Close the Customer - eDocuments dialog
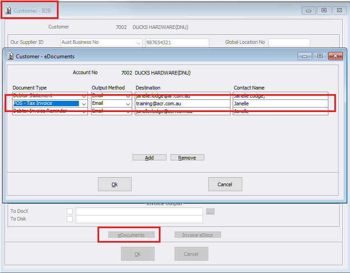 pos(335,56)
